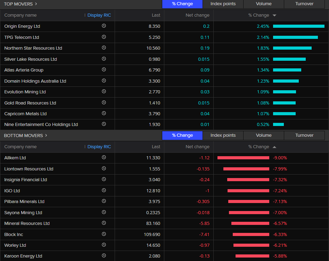329x261 pixels.
Task: Click clock icon in Sayona Mining Ltd row
Action: (104, 212)
